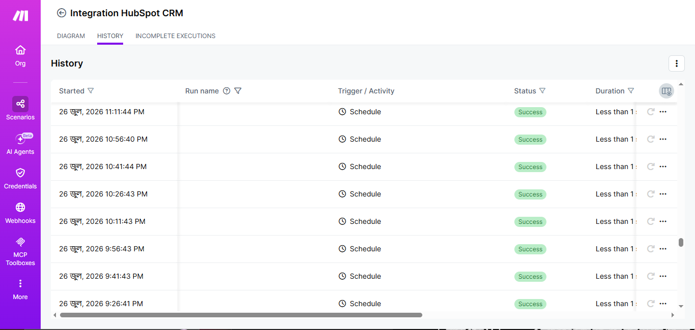The height and width of the screenshot is (330, 695).
Task: Click the Trigger / Activity column header
Action: click(x=366, y=91)
